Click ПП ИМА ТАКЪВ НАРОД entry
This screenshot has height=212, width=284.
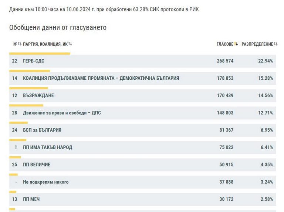[x=47, y=147]
